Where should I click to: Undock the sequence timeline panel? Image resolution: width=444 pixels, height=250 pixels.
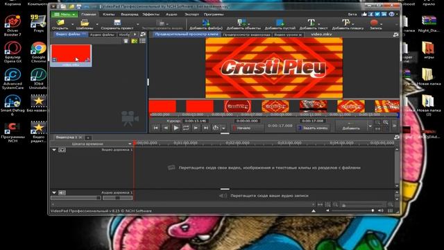click(396, 137)
